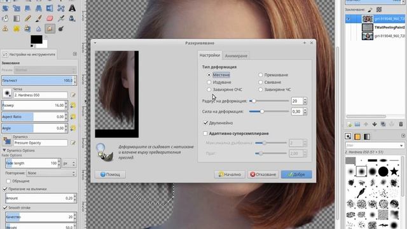Open the Gradients dock tab
407x229 pixels.
coord(367,136)
